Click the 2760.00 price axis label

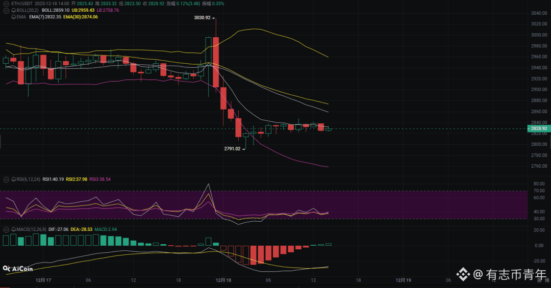pyautogui.click(x=539, y=166)
